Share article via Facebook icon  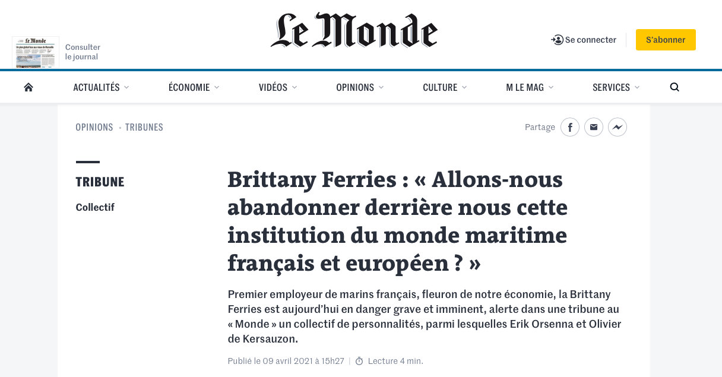570,127
